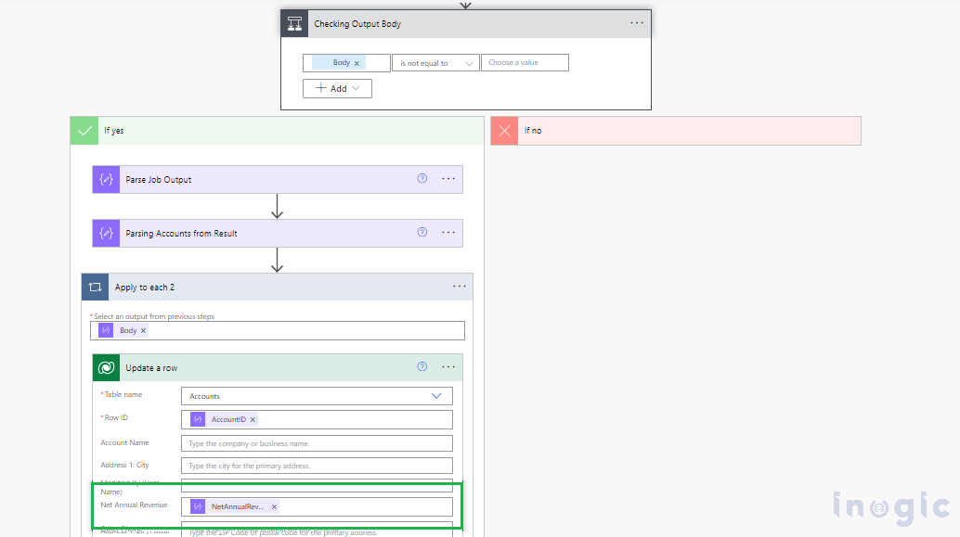Collapse the Apply to each 2 header
960x537 pixels.
point(278,287)
